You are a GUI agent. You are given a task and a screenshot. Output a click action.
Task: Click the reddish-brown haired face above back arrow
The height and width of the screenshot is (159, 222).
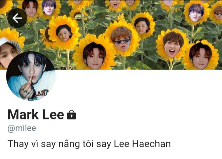(30, 9)
